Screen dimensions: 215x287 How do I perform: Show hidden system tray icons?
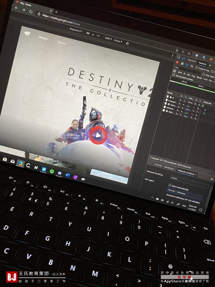[152, 197]
